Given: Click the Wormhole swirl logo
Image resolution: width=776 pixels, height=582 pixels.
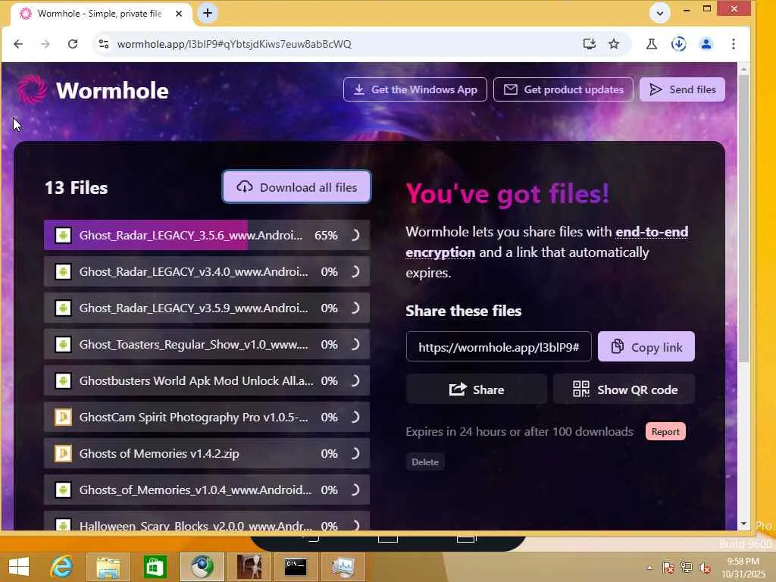Looking at the screenshot, I should click(x=32, y=89).
